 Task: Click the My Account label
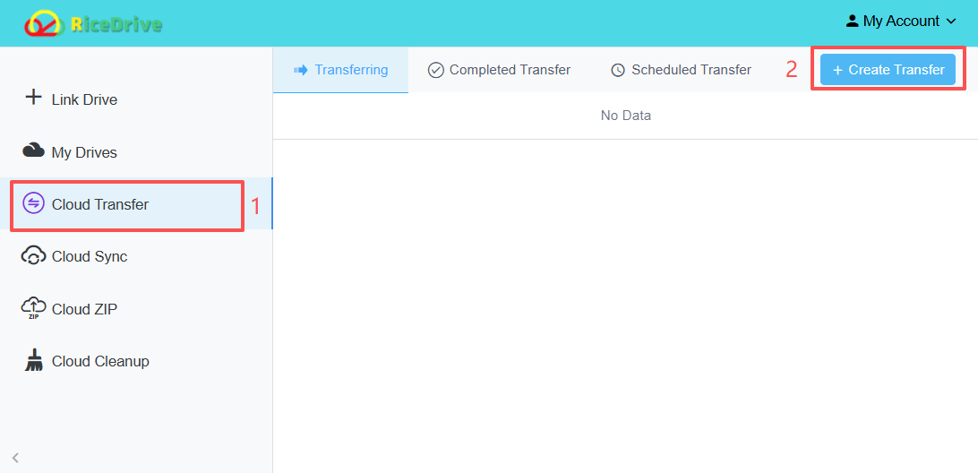[x=901, y=21]
